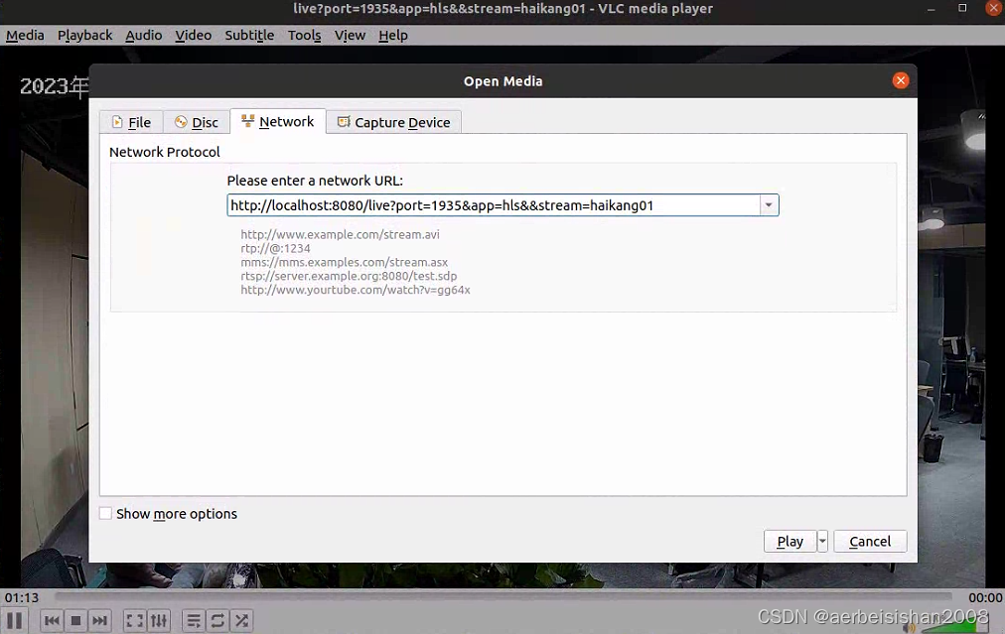Open the Media menu
The height and width of the screenshot is (634, 1005).
point(25,36)
